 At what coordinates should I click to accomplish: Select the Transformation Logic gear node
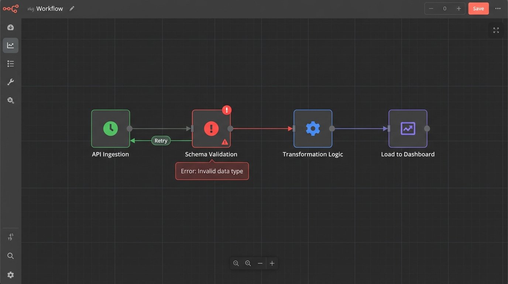[313, 129]
